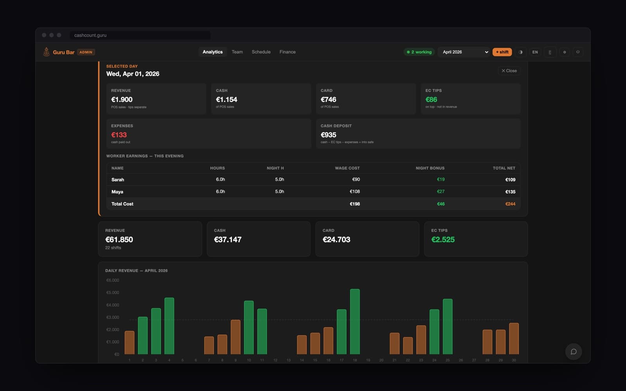Select the chart bar for day 17
This screenshot has width=626, height=391.
(342, 332)
